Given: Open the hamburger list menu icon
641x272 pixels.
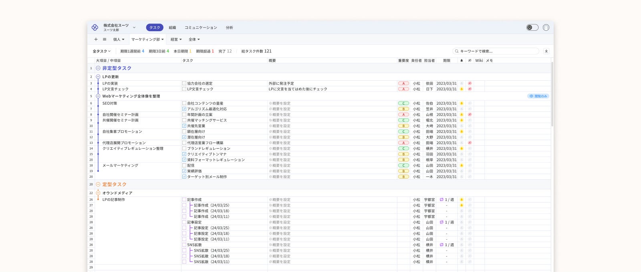Looking at the screenshot, I should coord(105,39).
